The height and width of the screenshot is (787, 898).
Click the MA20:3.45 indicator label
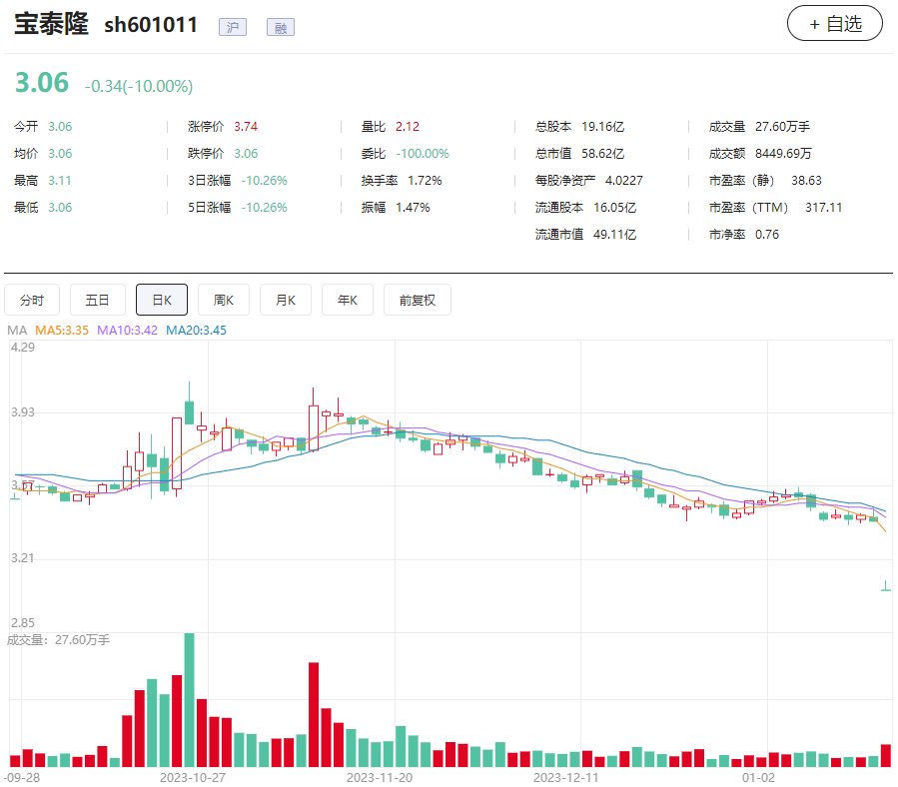(x=196, y=331)
